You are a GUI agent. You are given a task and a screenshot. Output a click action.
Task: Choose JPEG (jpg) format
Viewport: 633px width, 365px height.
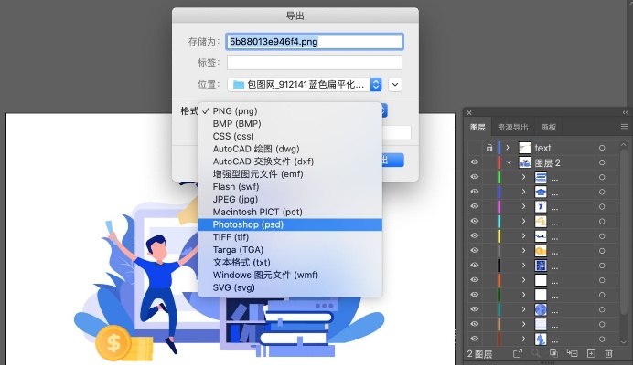(290, 200)
